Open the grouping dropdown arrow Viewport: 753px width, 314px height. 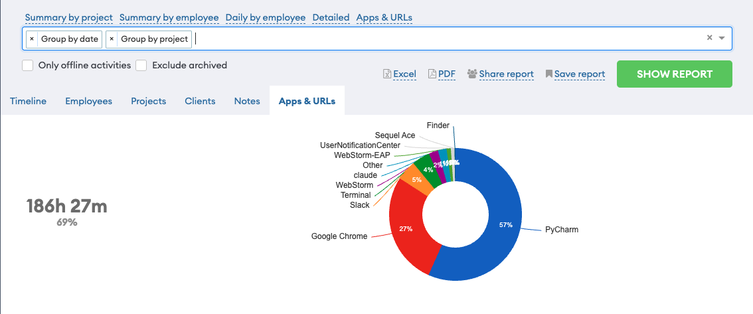pyautogui.click(x=721, y=39)
